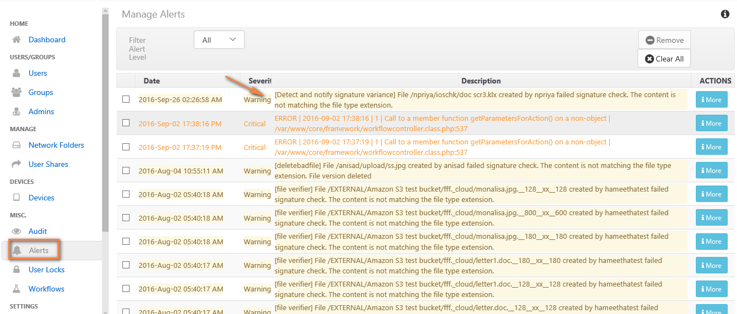Open the Alerts menu item

38,250
